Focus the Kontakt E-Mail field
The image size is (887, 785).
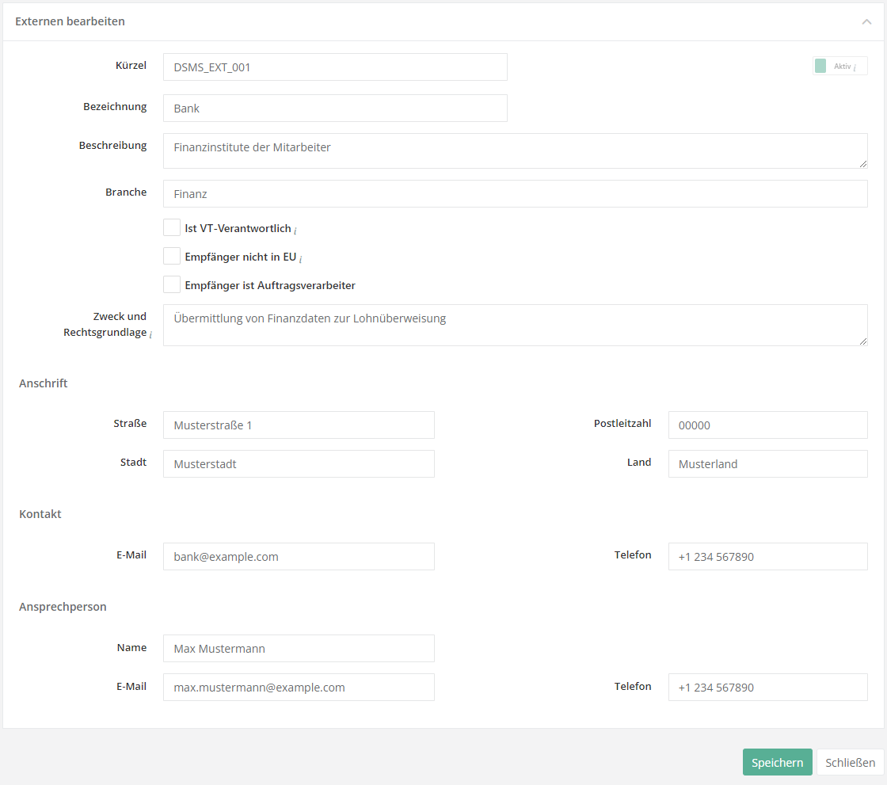point(299,557)
